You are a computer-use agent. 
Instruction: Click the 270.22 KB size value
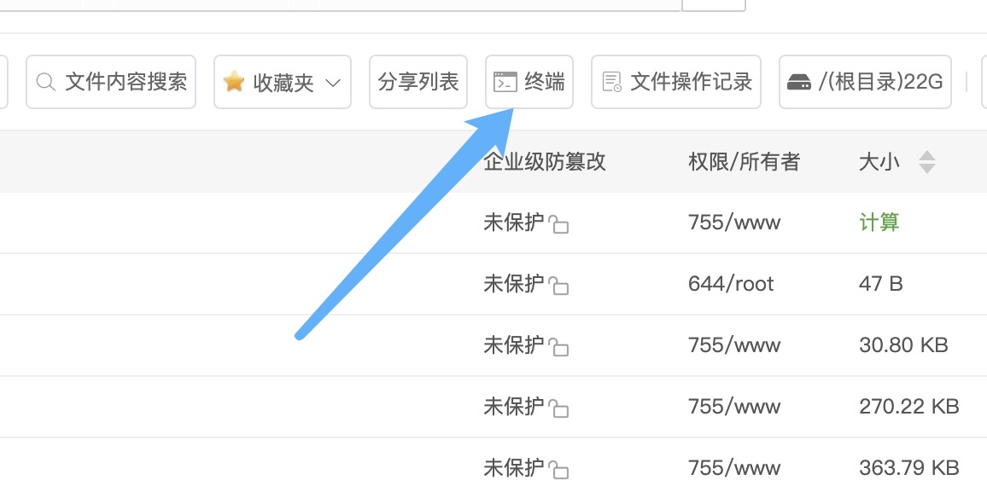[x=909, y=407]
